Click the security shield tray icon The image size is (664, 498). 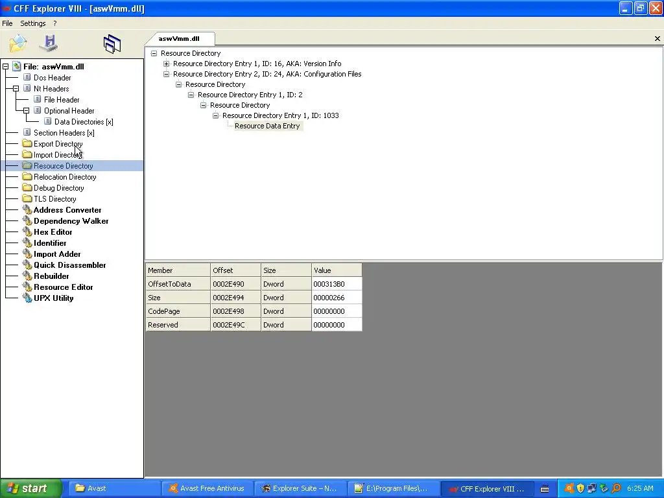[x=580, y=488]
